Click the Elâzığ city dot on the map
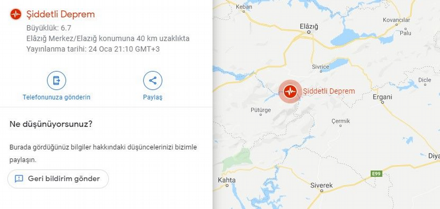This screenshot has width=440, height=209. point(309,32)
